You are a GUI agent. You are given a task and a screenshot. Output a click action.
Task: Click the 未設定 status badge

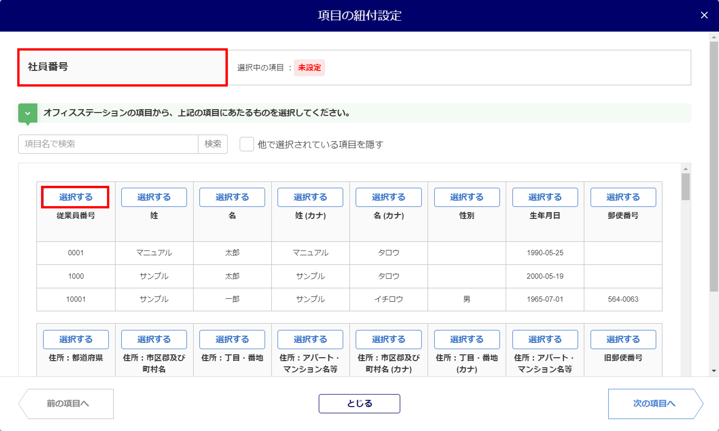coord(309,68)
